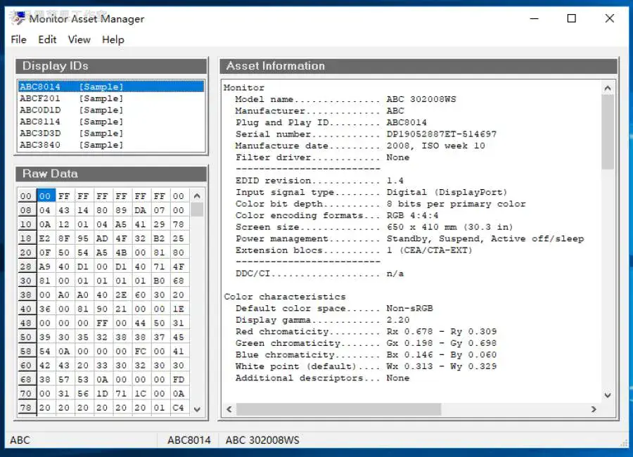Image resolution: width=633 pixels, height=457 pixels.
Task: Click the Color characteristics section heading
Action: 285,297
